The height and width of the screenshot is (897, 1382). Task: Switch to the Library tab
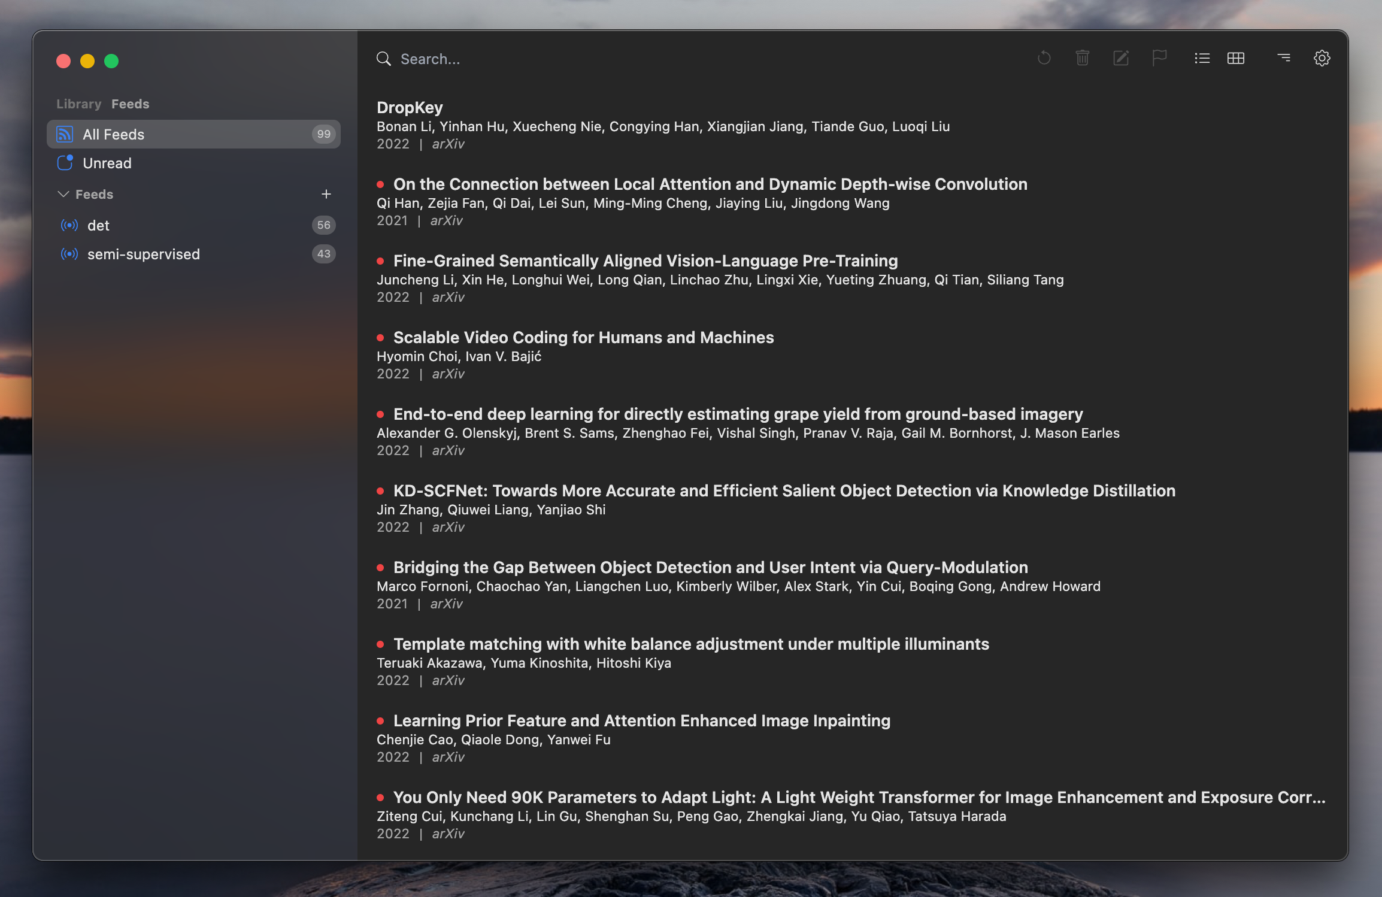click(78, 104)
